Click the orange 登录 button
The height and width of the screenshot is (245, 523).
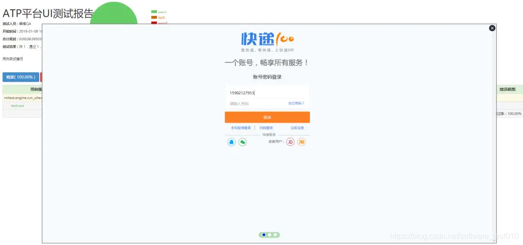tap(267, 117)
